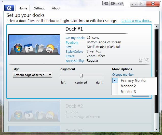Click the documents stack icon in Dock #1 preview
The image size is (162, 135).
pos(39,48)
